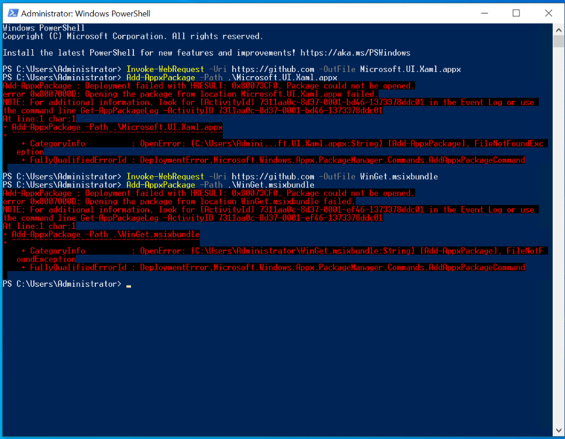Image resolution: width=565 pixels, height=439 pixels.
Task: Click the empty scrollbar track below the thumb
Action: coord(557,234)
